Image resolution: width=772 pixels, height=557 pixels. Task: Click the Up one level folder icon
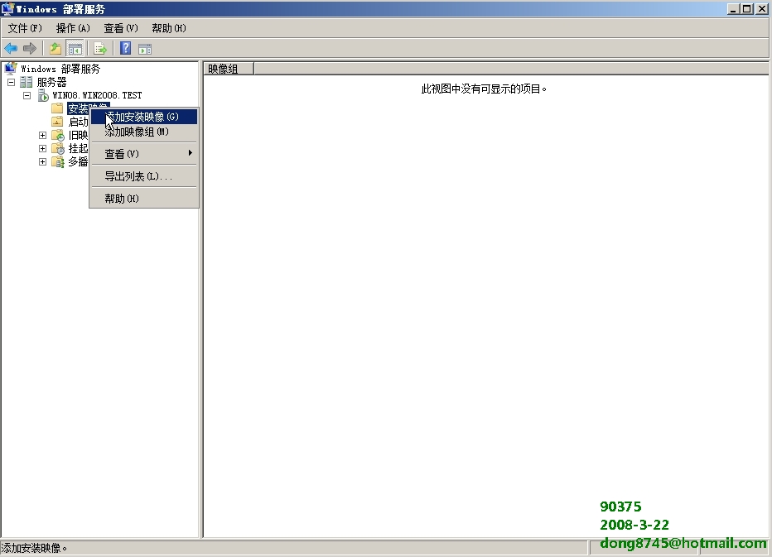click(x=55, y=48)
